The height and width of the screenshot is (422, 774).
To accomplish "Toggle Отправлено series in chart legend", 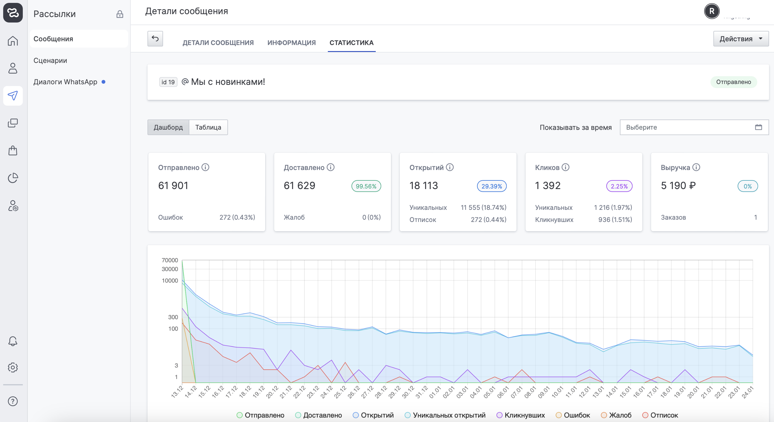I will (x=260, y=415).
